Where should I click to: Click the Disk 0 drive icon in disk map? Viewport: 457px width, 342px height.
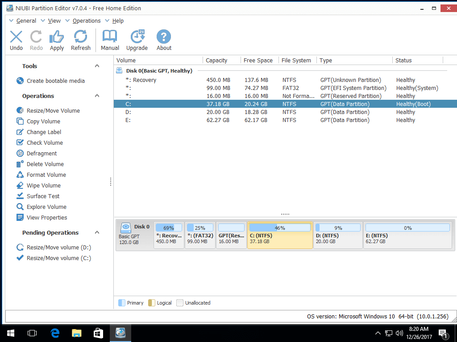click(x=125, y=228)
